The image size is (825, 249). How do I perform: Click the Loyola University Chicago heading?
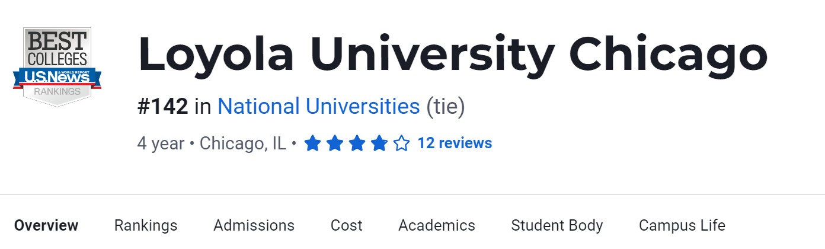(x=453, y=55)
